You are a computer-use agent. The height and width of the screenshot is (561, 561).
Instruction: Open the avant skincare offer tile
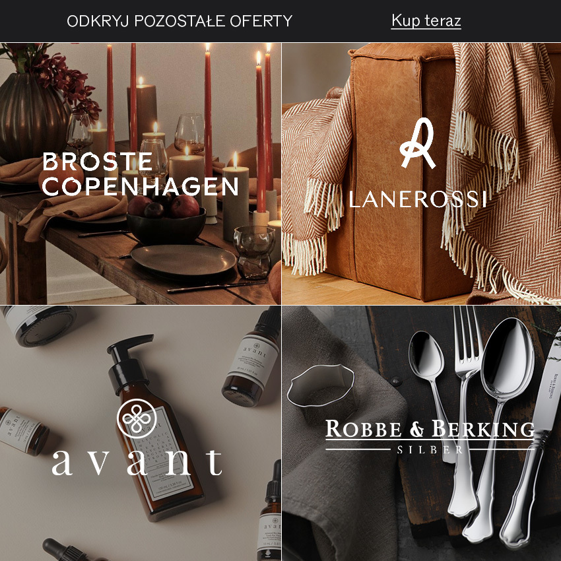pyautogui.click(x=140, y=433)
